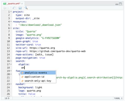Go back with the left arrow icon

[5, 8]
